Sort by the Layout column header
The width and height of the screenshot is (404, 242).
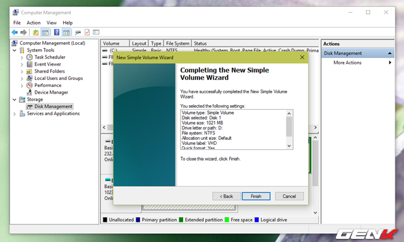pyautogui.click(x=139, y=43)
